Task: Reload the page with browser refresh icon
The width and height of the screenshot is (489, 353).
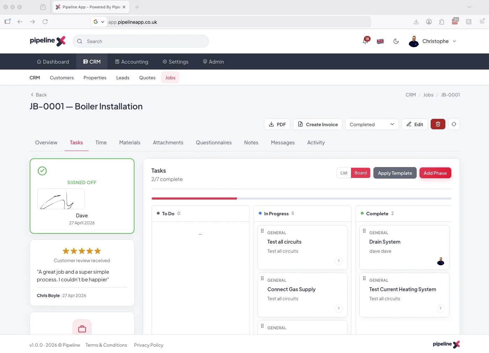Action: 45,22
